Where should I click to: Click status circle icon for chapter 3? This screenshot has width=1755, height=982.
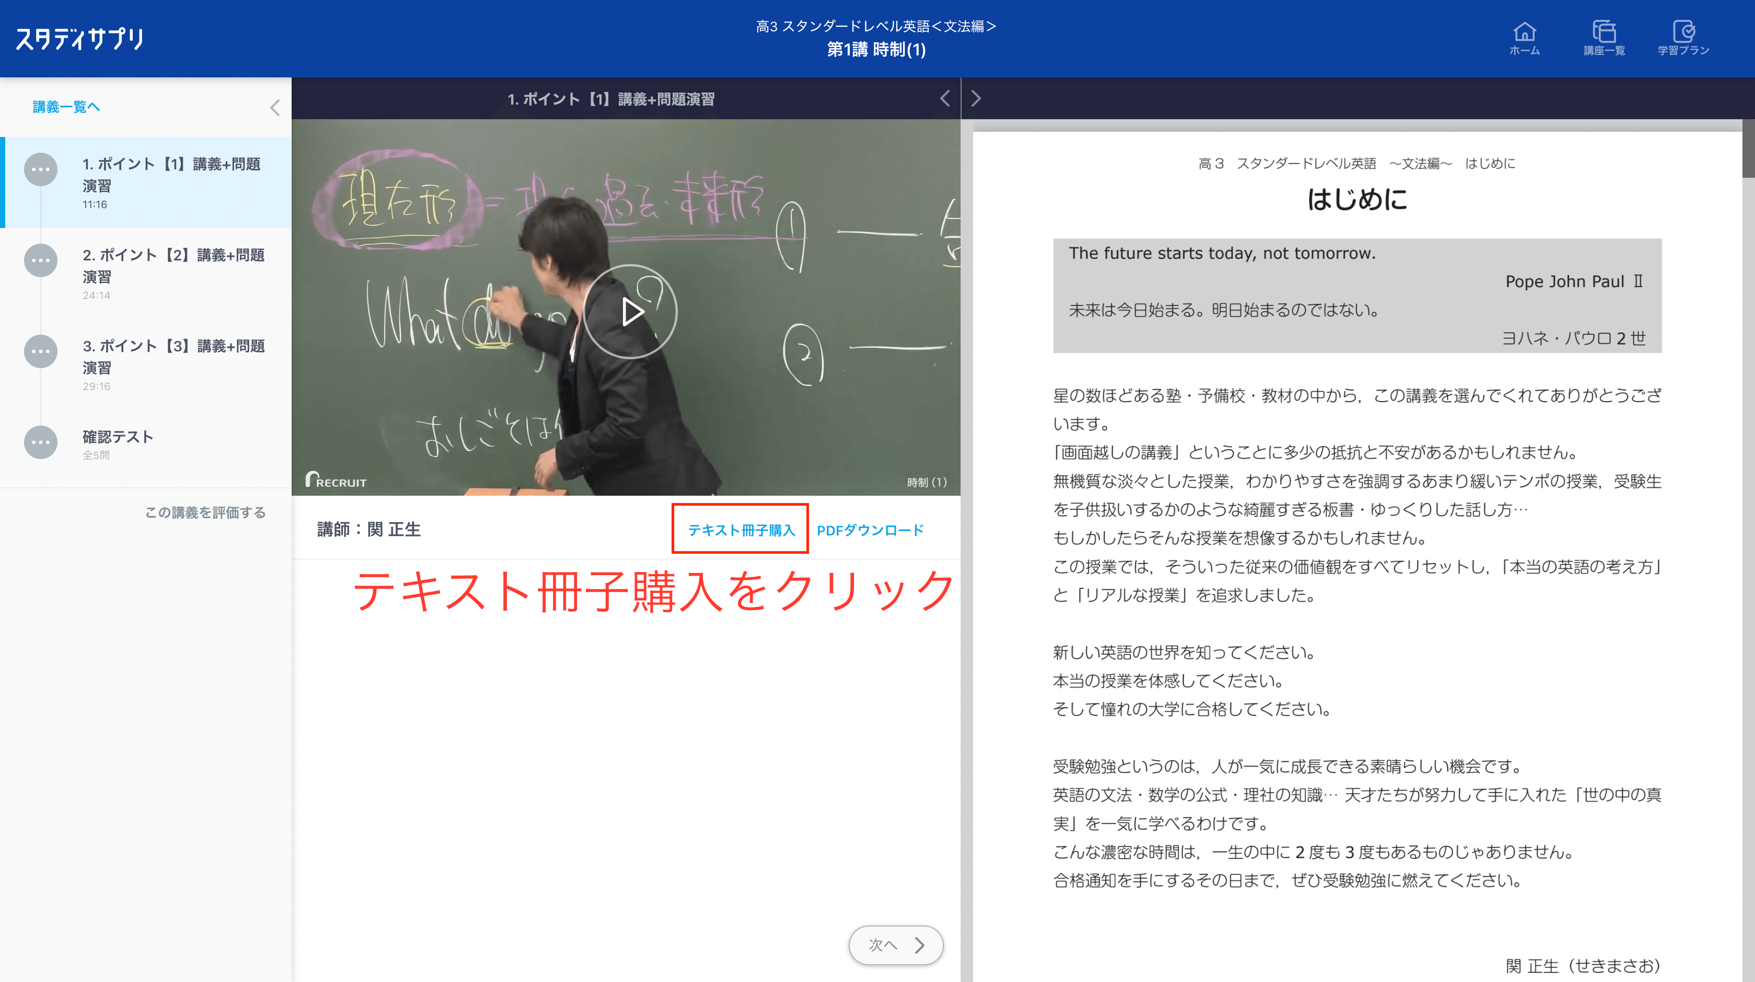40,351
